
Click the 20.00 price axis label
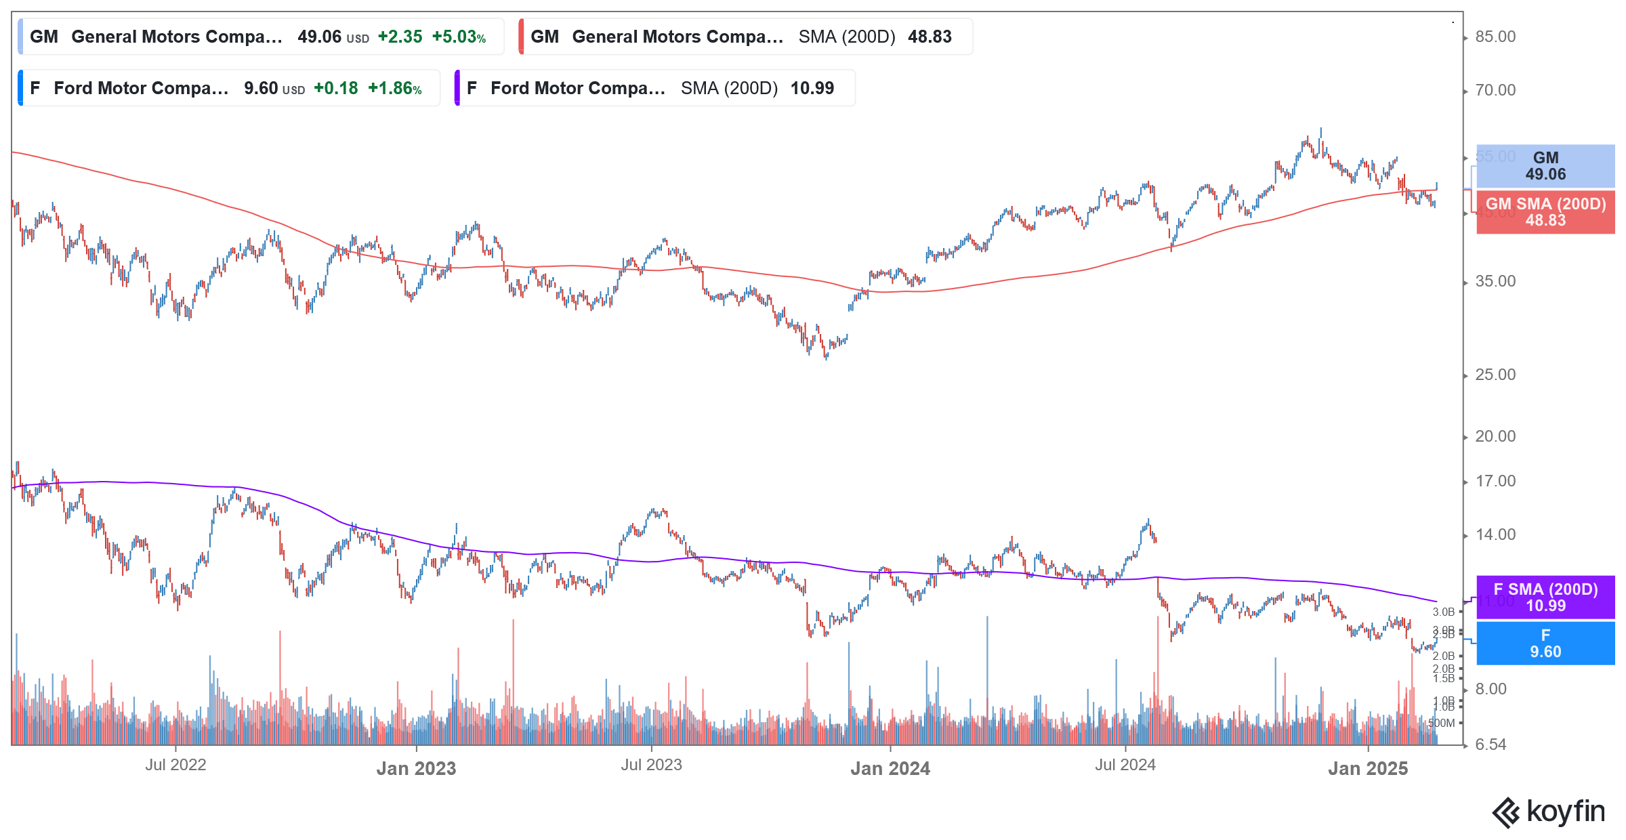1495,436
